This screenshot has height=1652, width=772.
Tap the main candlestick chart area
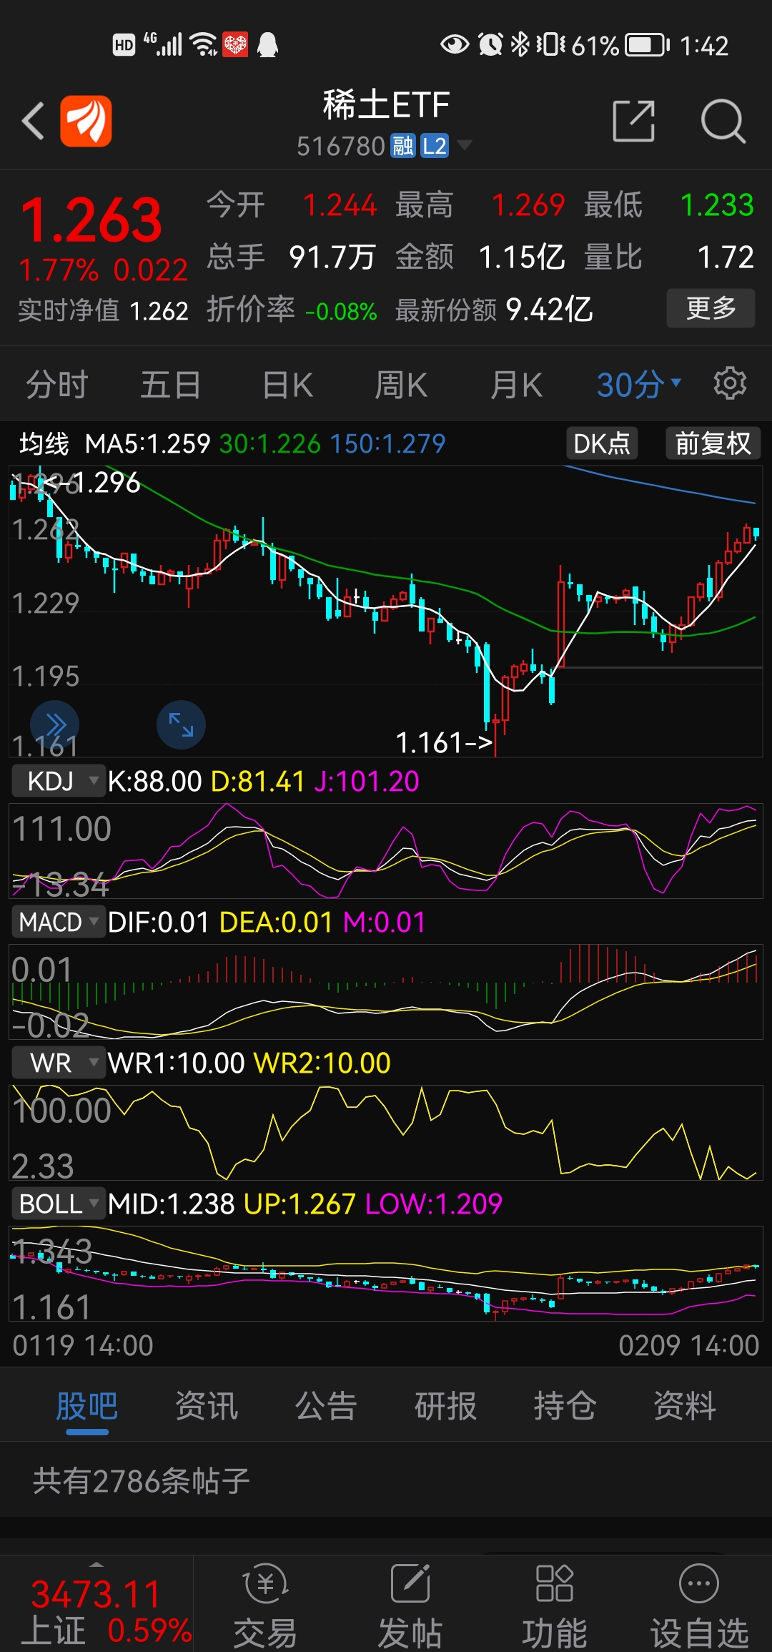pos(386,611)
